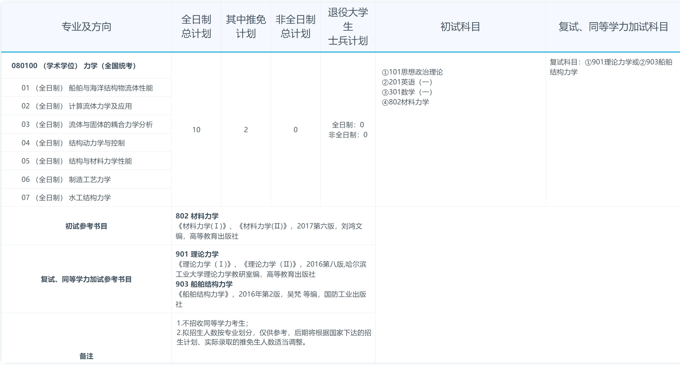Click the full-time quota value 10

(196, 129)
